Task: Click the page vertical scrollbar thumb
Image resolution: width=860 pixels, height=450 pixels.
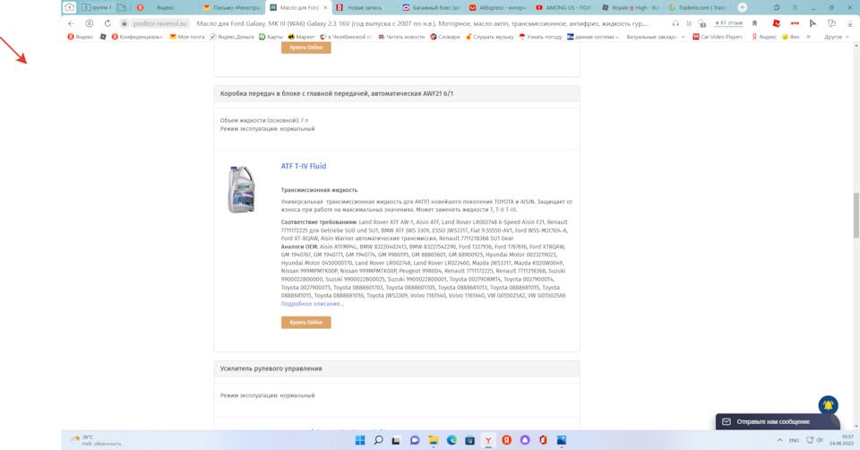Action: coord(856,215)
